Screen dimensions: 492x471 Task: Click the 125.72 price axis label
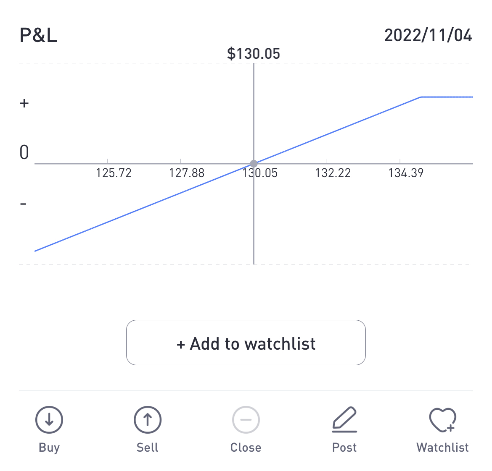click(x=114, y=173)
